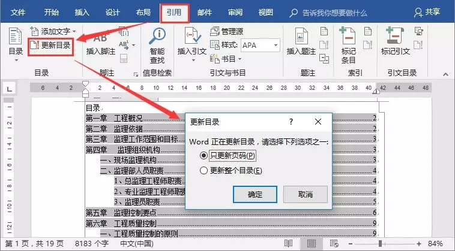Switch to print layout view icon
Image resolution: width=455 pixels, height=251 pixels.
[x=312, y=243]
